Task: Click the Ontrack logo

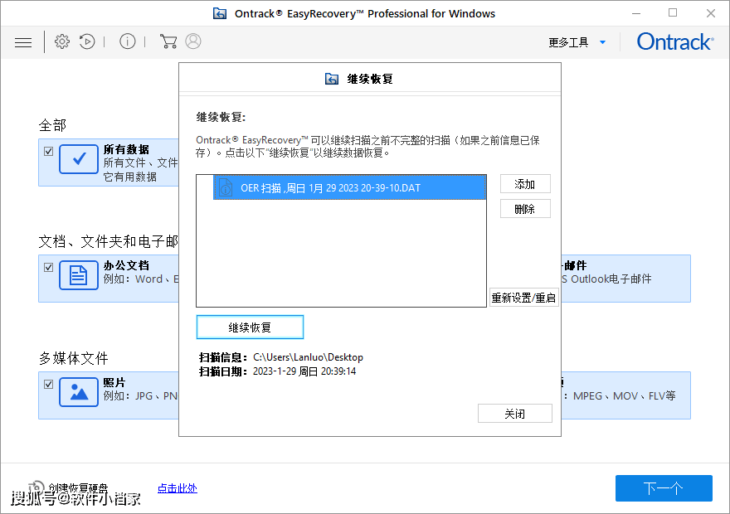Action: pos(675,41)
